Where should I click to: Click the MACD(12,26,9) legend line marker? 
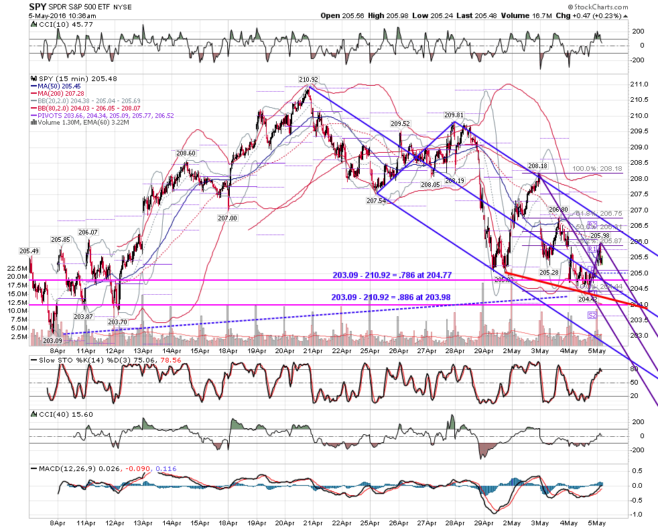[34, 468]
